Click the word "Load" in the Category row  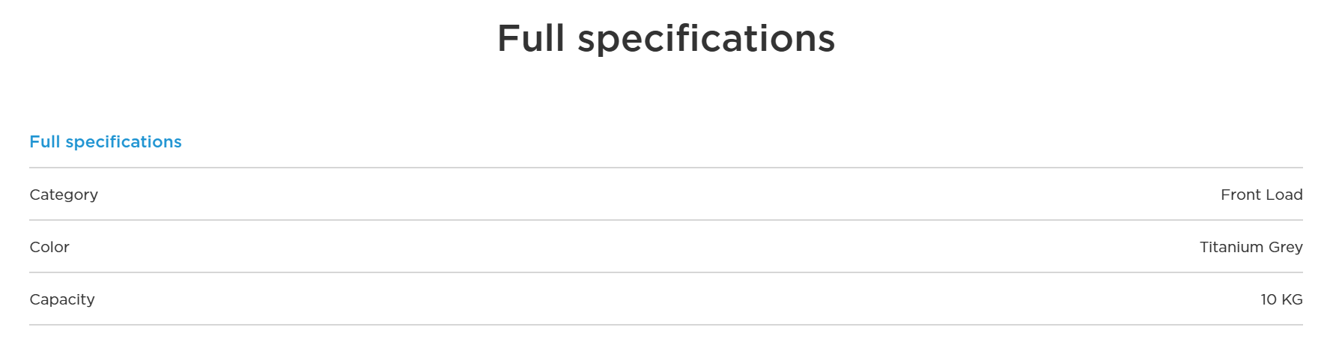tap(1284, 195)
